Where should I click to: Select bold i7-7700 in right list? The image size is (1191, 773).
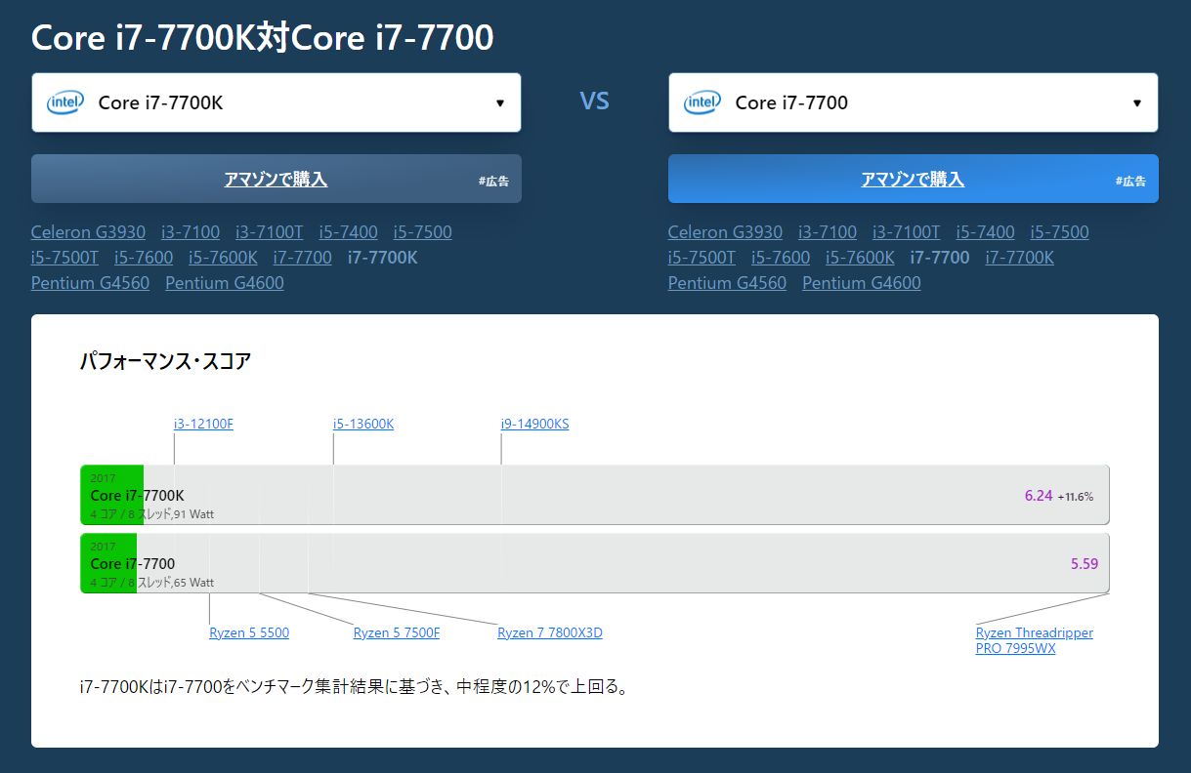click(x=940, y=258)
